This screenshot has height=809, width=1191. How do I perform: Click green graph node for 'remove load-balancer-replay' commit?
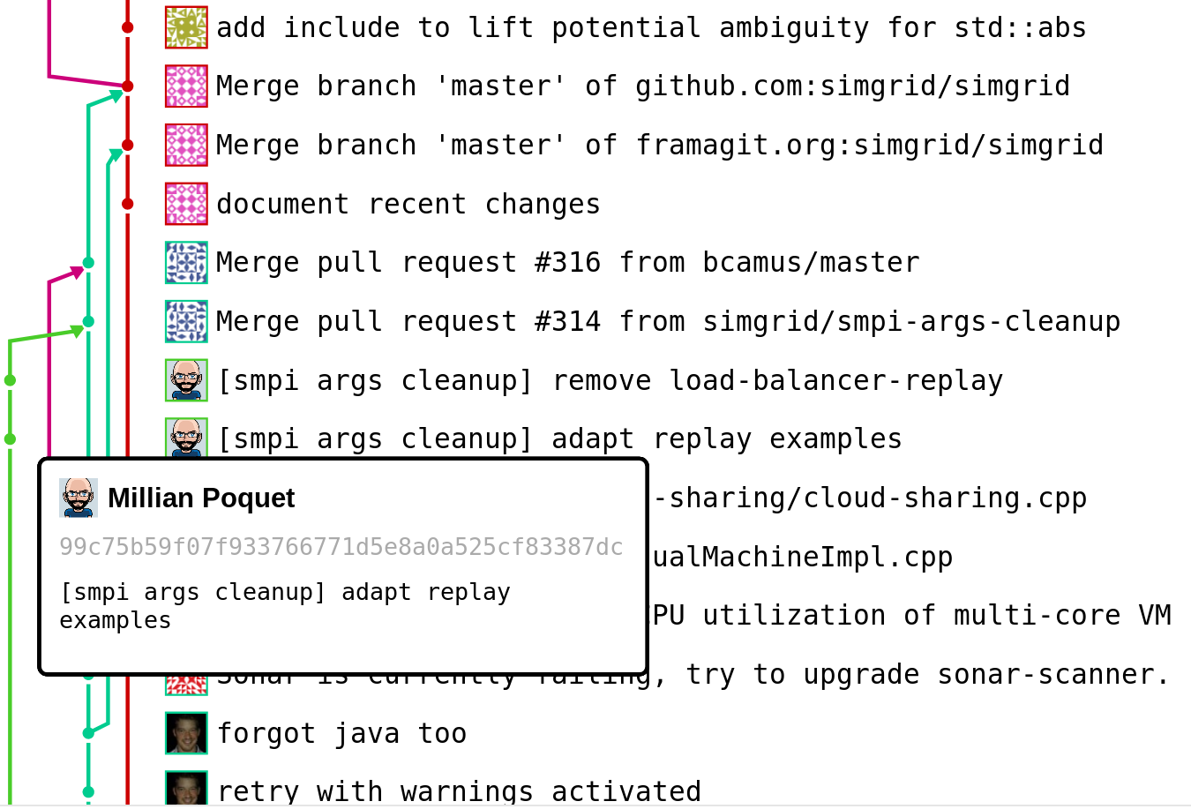click(x=10, y=380)
